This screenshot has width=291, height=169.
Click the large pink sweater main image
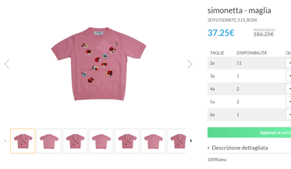point(98,64)
